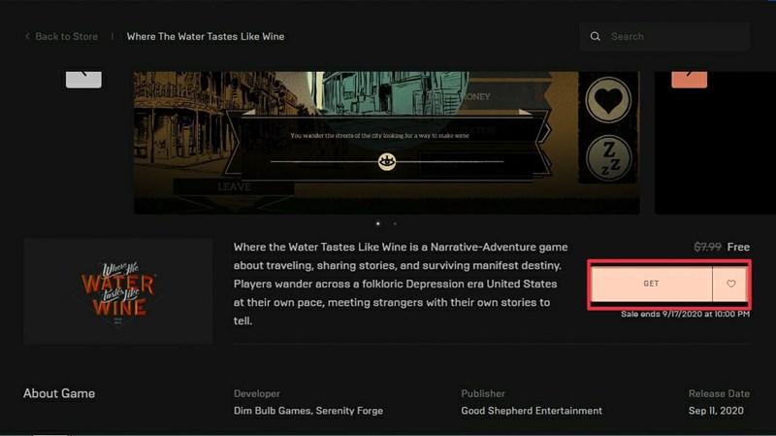Click the back chevron beside Back to Store
The image size is (776, 436).
point(27,36)
